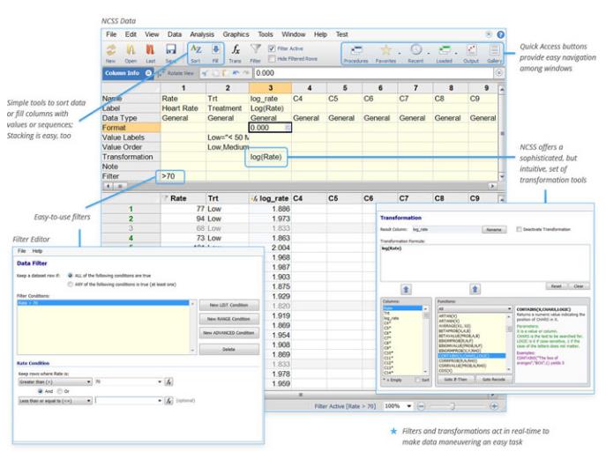Click the New RANGE Condition button
The width and height of the screenshot is (606, 452).
coord(228,319)
